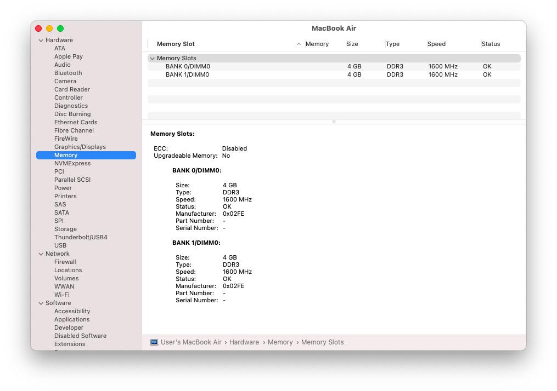Select Apple Pay in the sidebar
Viewport: 557px width, 391px height.
[x=69, y=56]
